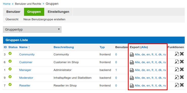
Task: Export Customer group in 'fr' language
Action: pyautogui.click(x=153, y=62)
